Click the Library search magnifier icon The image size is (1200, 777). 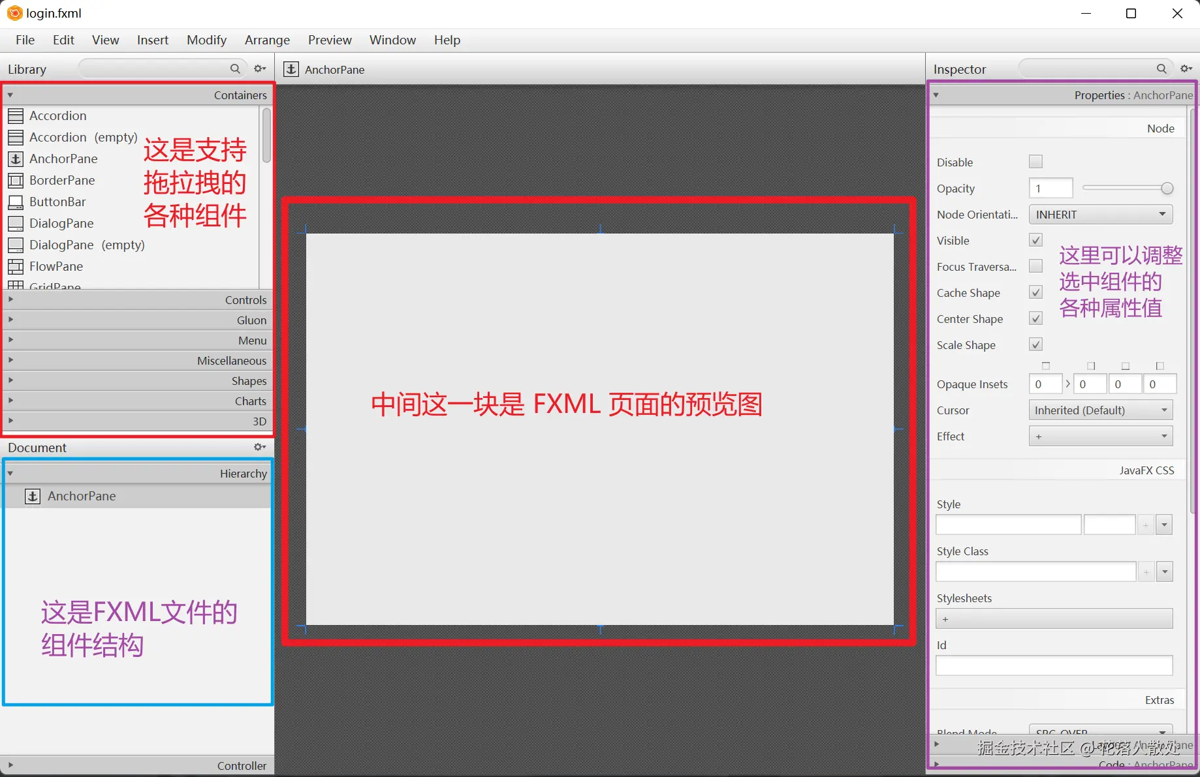click(235, 69)
